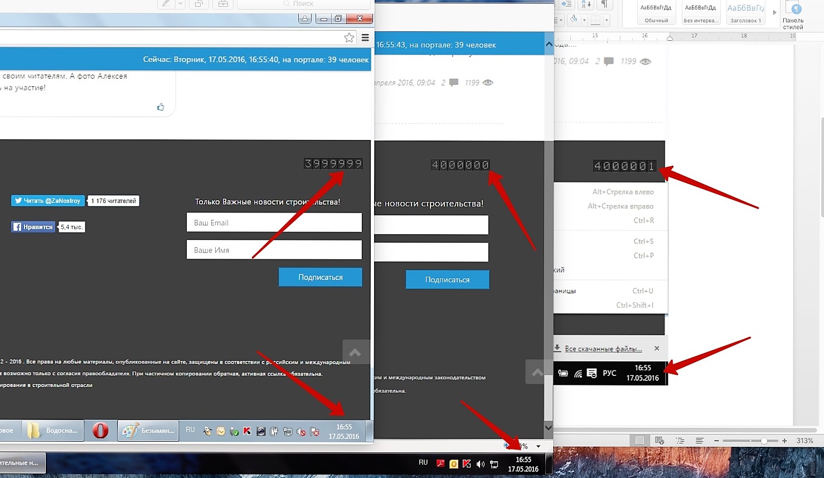Toggle the paragraph marks (¶) icon in Word
Screen dimensions: 824x478
tap(604, 4)
